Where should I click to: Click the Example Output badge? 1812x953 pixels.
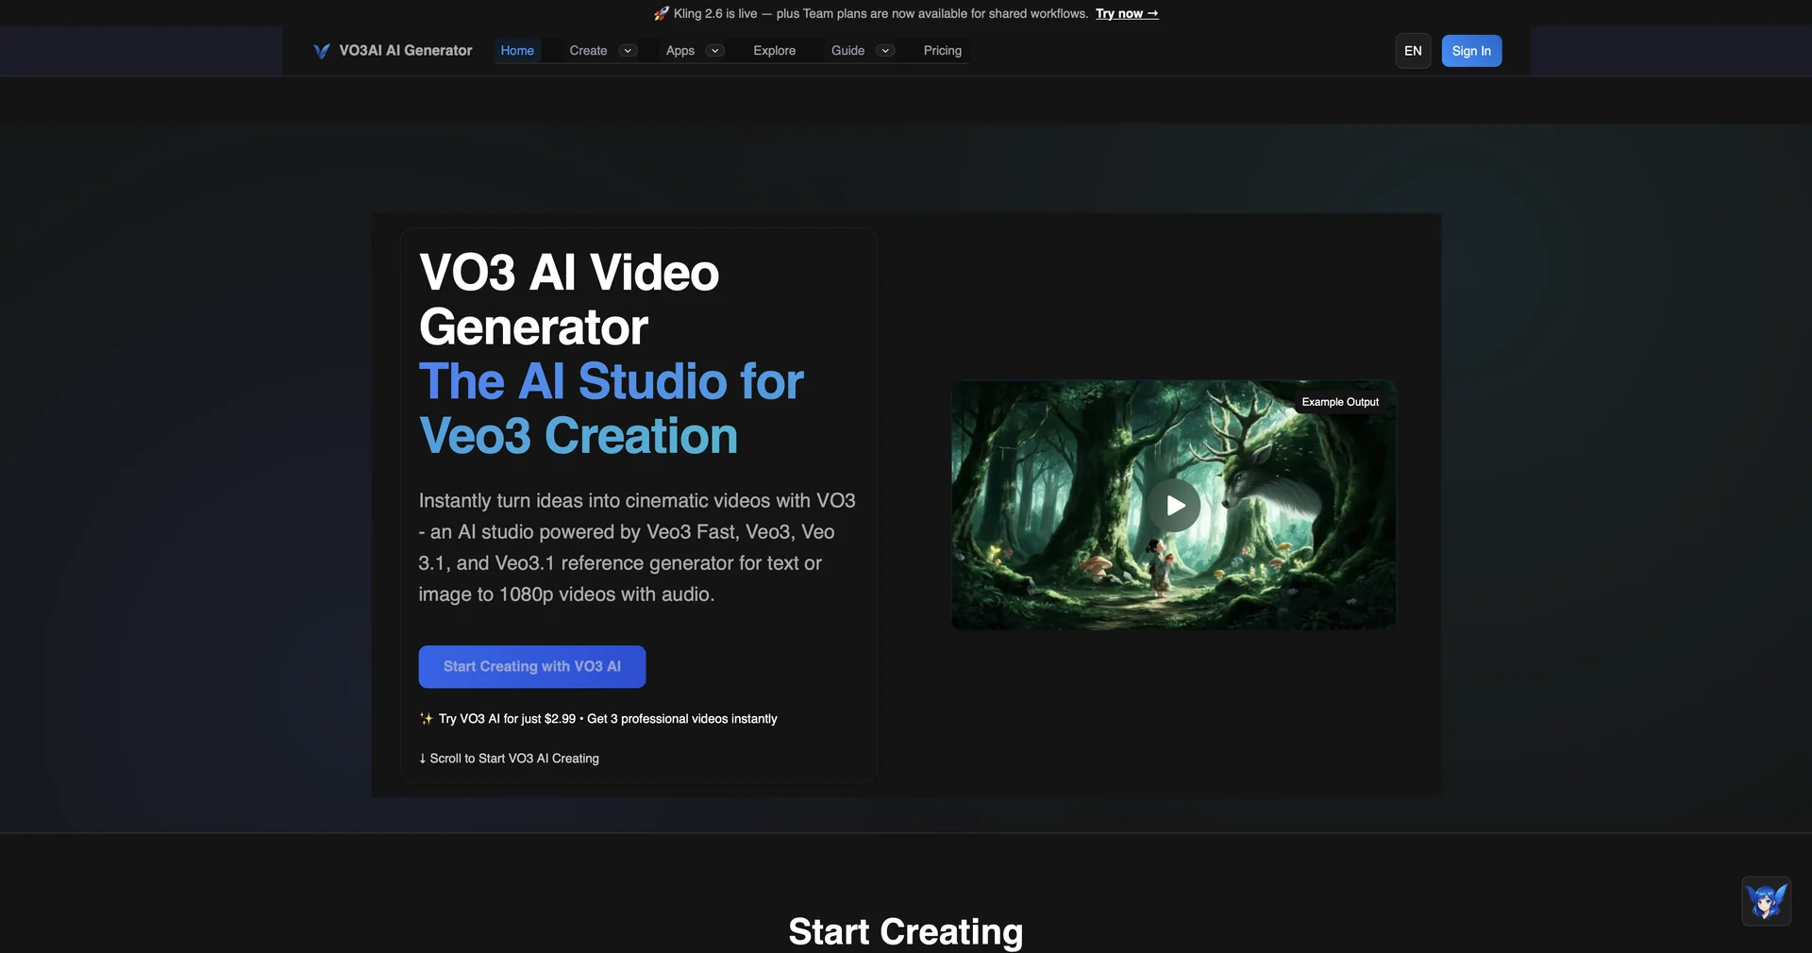(1340, 402)
